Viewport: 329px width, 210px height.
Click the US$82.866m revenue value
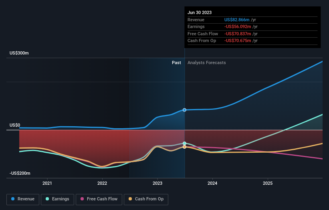pyautogui.click(x=237, y=20)
